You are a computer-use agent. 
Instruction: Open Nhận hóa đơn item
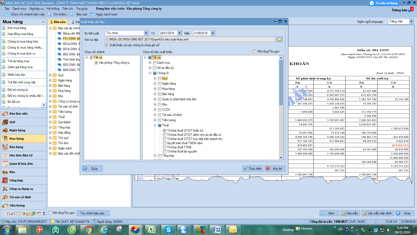pyautogui.click(x=16, y=75)
